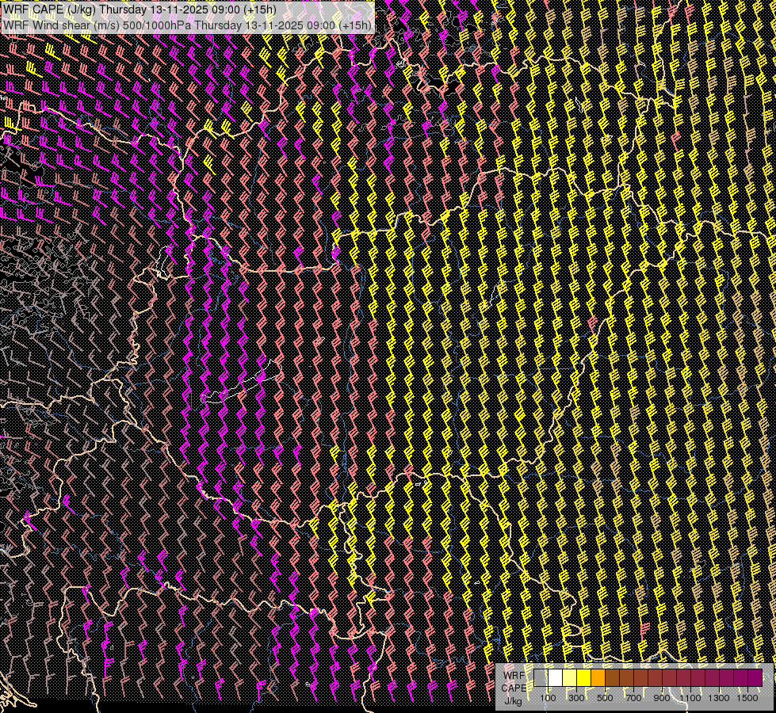Viewport: 776px width, 713px height.
Task: Select the bright yellow CAPE legend swatch
Action: coord(584,678)
